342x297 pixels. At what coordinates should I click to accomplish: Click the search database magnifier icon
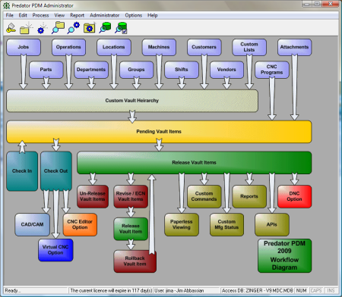click(105, 28)
